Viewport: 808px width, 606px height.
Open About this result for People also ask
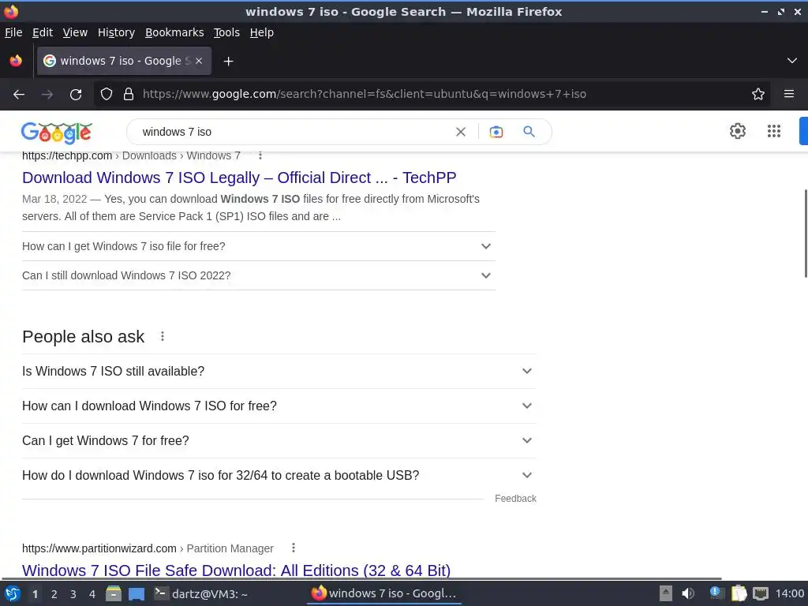[x=163, y=336]
